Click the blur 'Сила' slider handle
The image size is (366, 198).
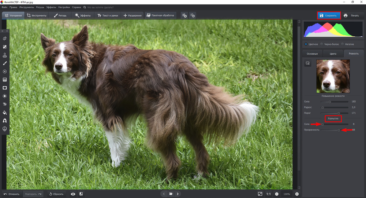322,124
